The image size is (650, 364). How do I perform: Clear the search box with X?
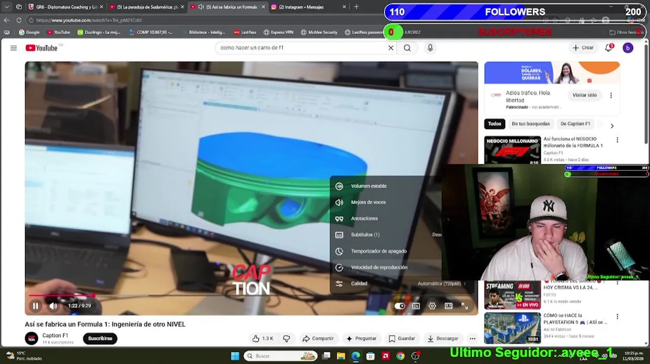391,48
